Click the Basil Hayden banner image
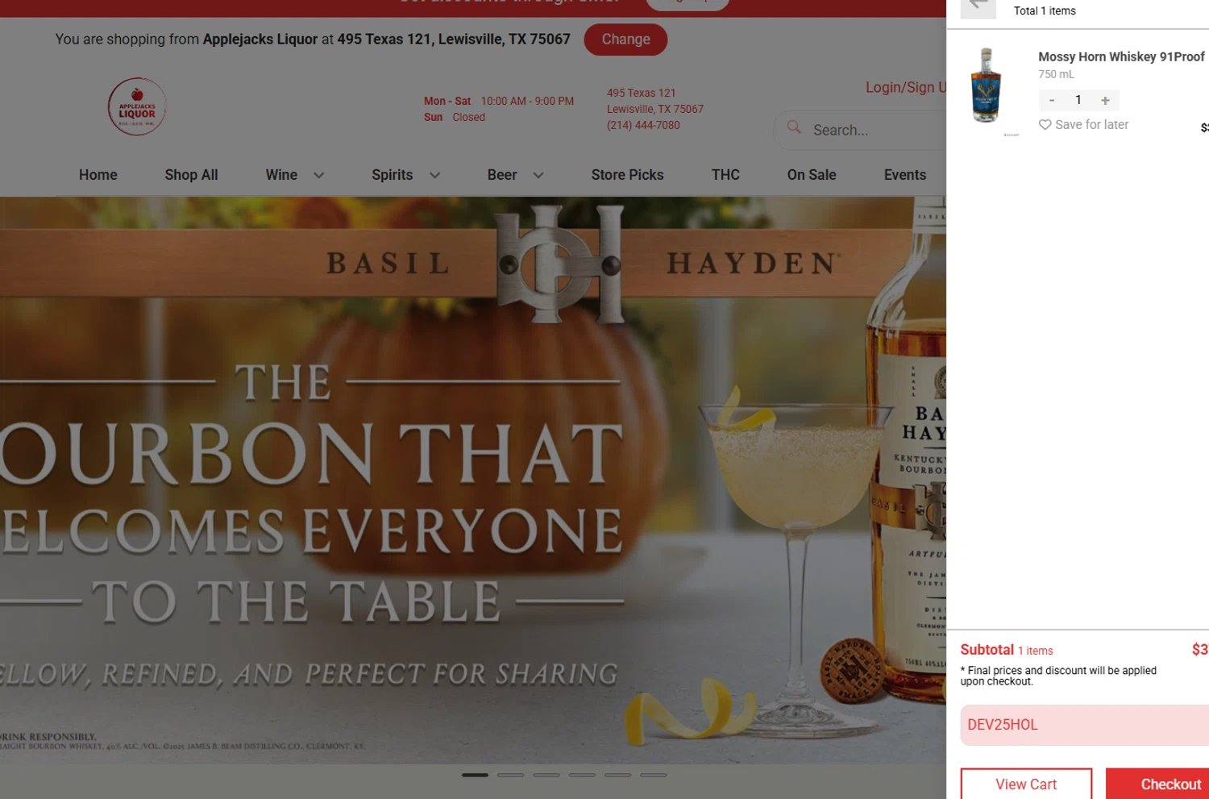Screen dimensions: 1209x799 click(x=473, y=480)
